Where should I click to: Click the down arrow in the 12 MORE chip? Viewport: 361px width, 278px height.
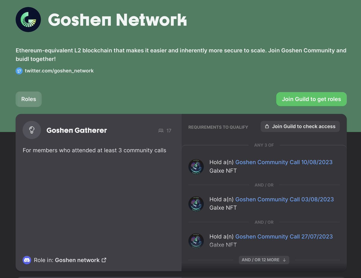click(x=285, y=260)
